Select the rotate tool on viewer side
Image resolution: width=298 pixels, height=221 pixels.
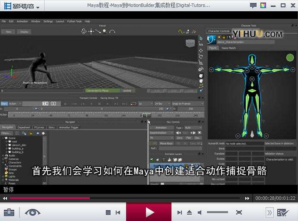coord(201,57)
